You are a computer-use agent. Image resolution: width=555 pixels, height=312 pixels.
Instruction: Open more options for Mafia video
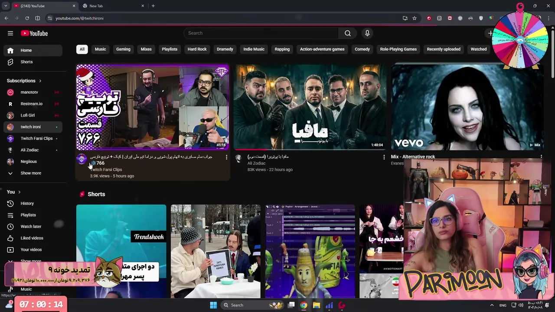(384, 157)
